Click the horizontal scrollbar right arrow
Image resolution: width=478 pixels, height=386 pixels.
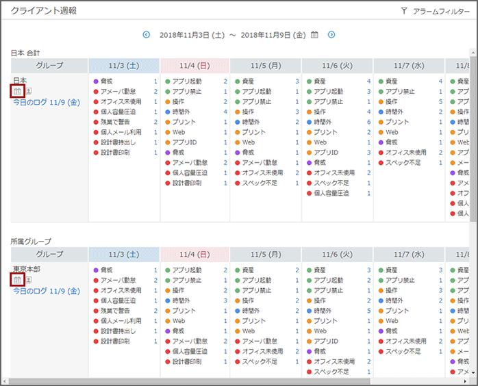coord(465,381)
